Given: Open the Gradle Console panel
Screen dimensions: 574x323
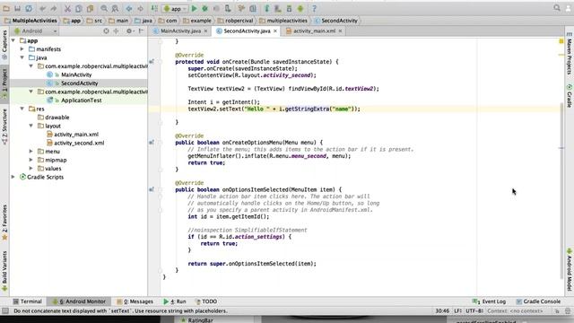Looking at the screenshot, I should click(x=538, y=301).
